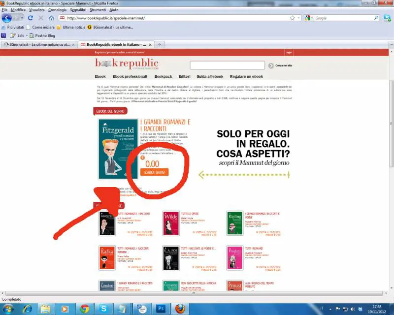Open the Flaubert book cover

pos(235,258)
